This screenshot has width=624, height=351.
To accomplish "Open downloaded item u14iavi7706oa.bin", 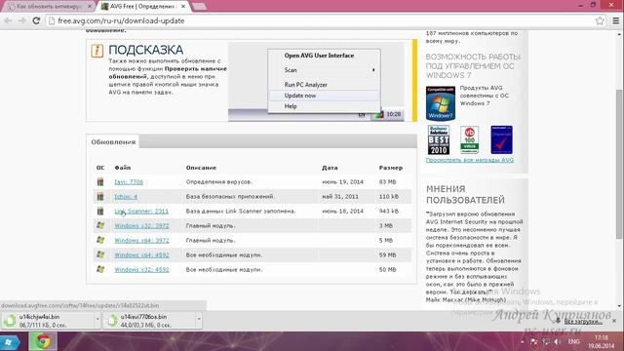I will click(149, 321).
